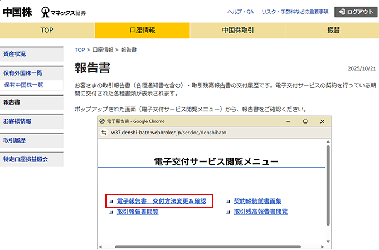The width and height of the screenshot is (379, 250).
Task: Click the globe icon in the popup title bar
Action: tap(102, 121)
